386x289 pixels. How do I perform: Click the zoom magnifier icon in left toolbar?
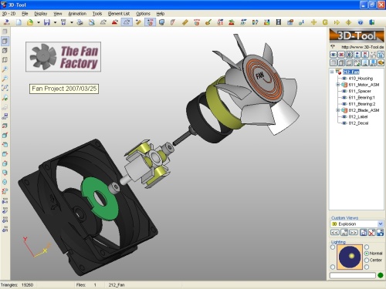tap(5, 69)
